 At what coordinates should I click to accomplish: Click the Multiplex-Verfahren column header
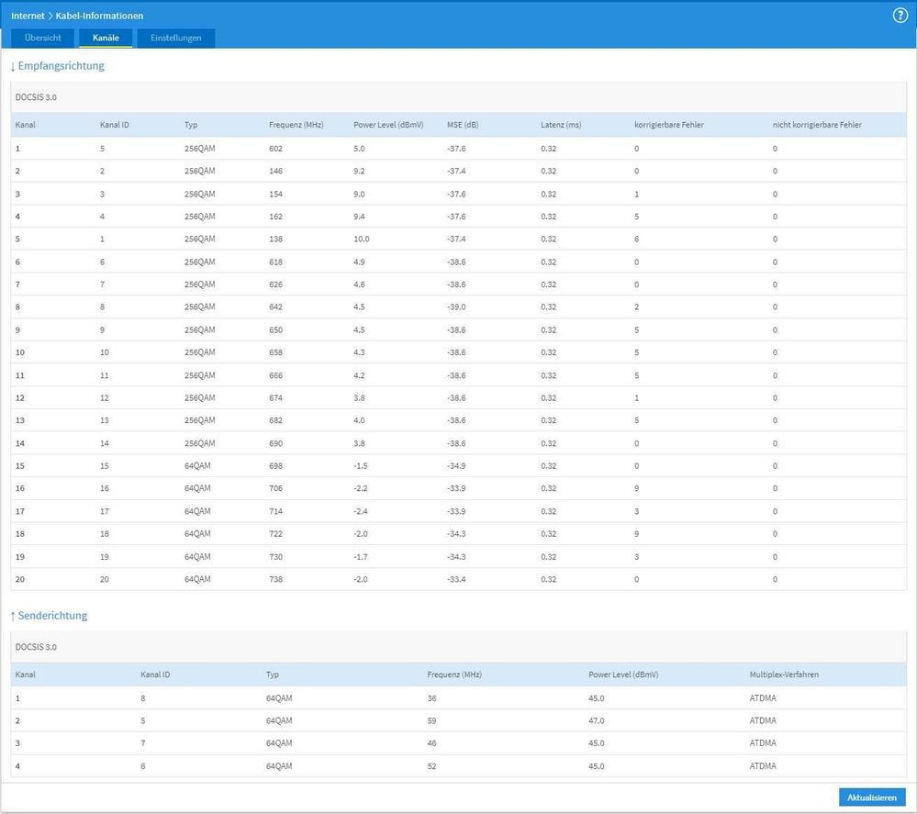click(x=784, y=675)
